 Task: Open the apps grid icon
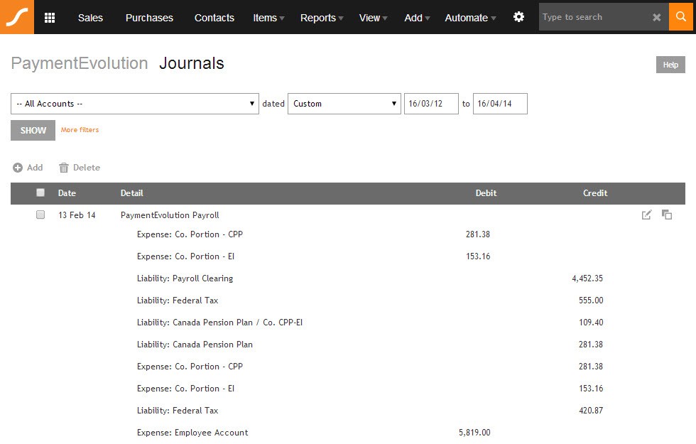coord(50,18)
